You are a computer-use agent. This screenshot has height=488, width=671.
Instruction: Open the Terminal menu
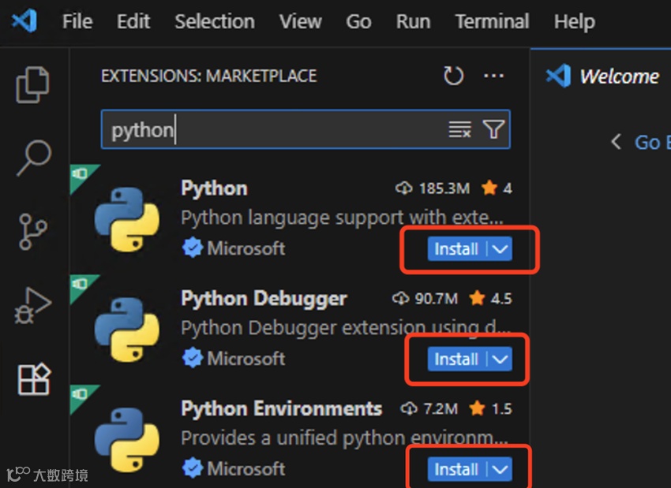coord(492,21)
